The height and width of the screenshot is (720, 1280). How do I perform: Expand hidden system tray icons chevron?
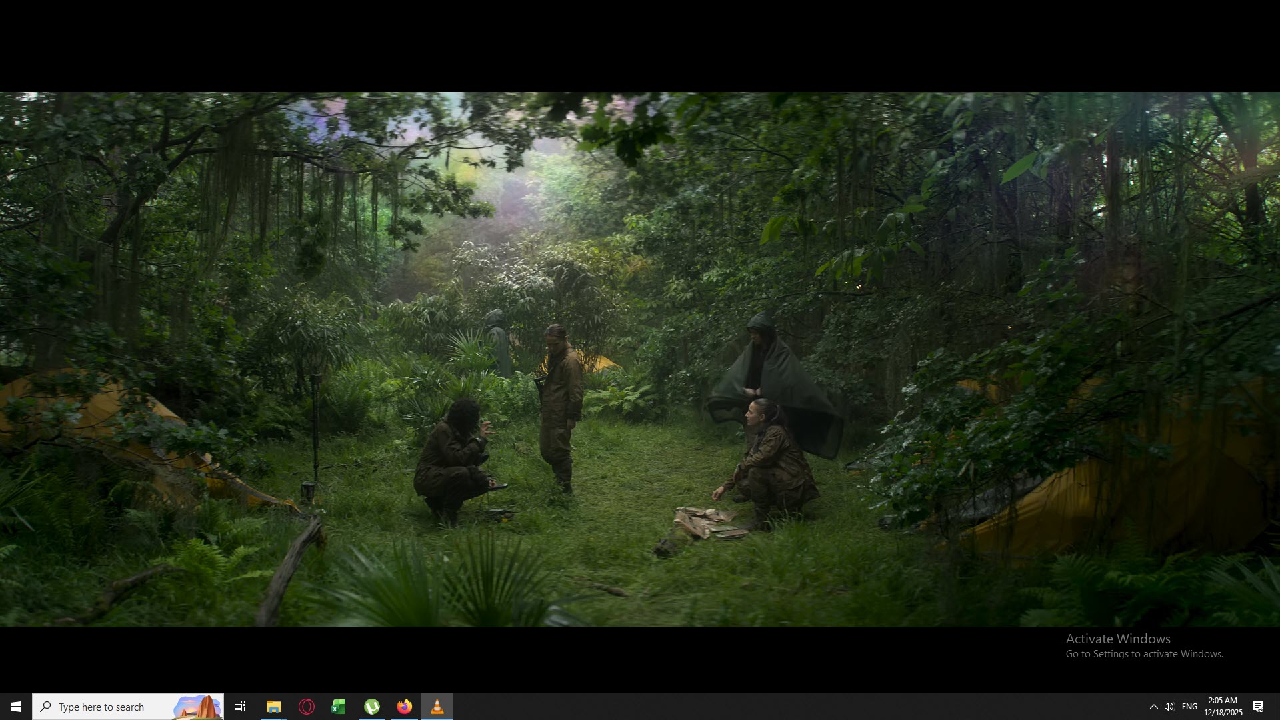1153,707
